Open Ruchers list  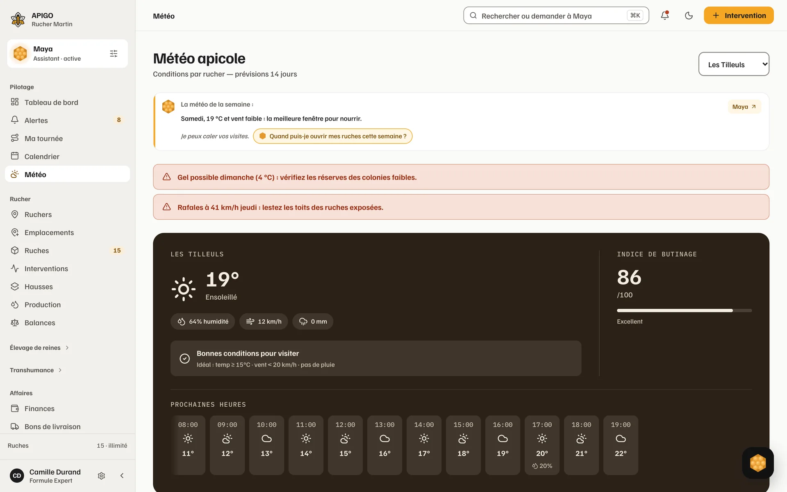(67, 214)
